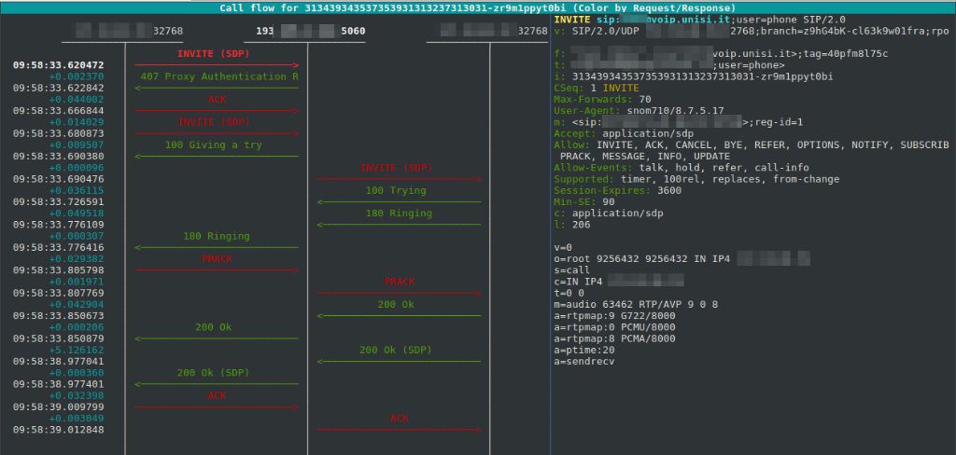Select the final ACK at 09:58:39.012848

399,419
